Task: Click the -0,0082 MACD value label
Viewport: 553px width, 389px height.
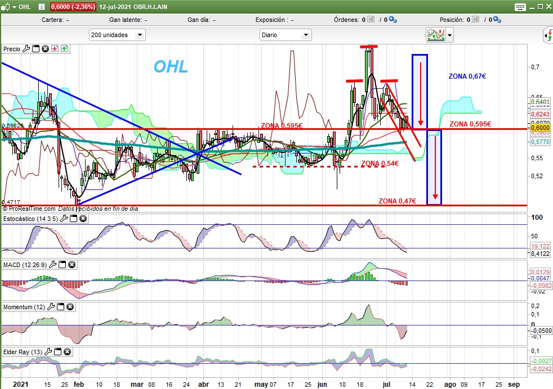Action: (x=540, y=286)
